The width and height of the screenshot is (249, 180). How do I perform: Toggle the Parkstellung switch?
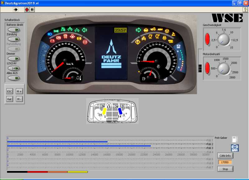pyautogui.click(x=14, y=49)
